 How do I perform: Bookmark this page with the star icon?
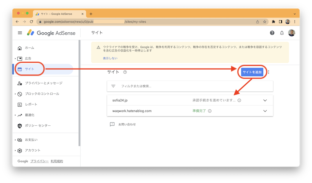(264, 22)
